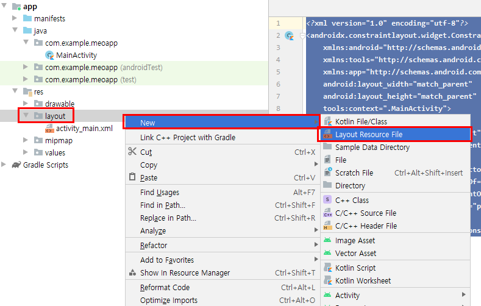481x306 pixels.
Task: Choose Reformat Code
Action: (222, 287)
